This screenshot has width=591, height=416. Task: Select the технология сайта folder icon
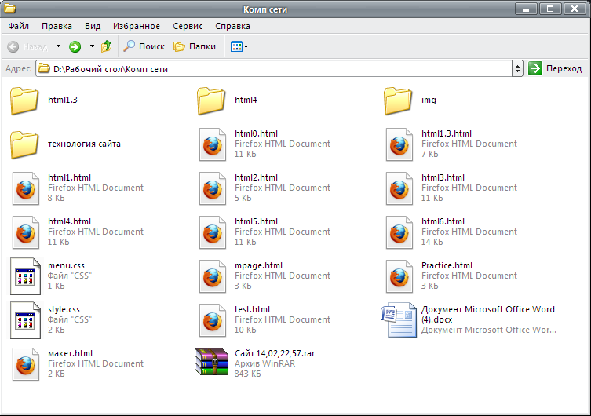pos(24,144)
